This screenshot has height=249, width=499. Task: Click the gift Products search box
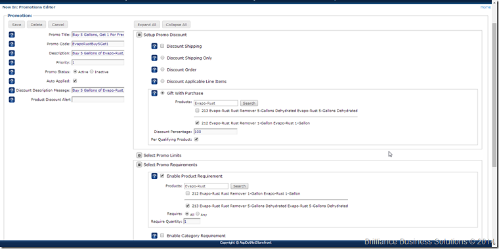pyautogui.click(x=216, y=104)
